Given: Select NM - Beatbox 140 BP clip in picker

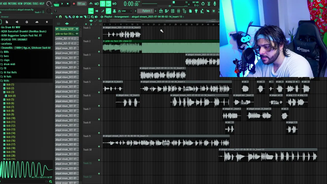Looking at the screenshot, I should [x=67, y=29].
